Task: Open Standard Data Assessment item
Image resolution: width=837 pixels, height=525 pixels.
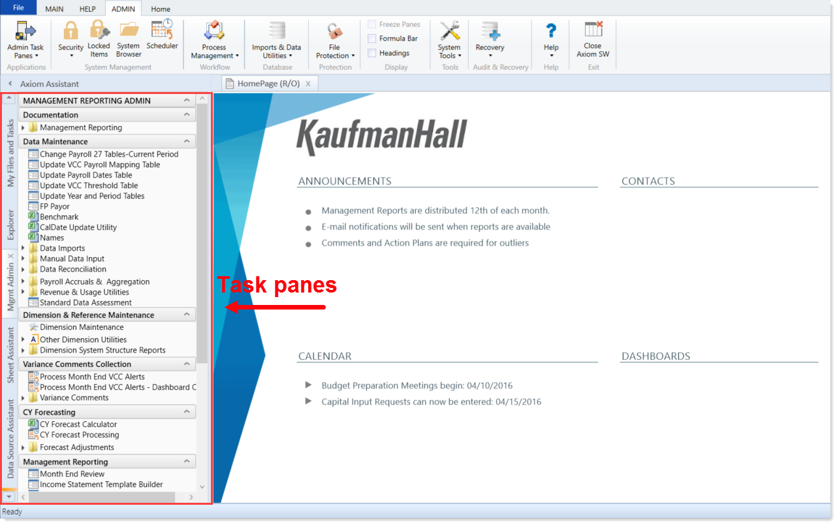Action: 80,302
